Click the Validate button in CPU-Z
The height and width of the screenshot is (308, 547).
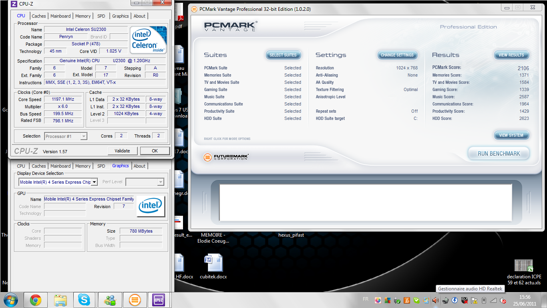tap(123, 151)
